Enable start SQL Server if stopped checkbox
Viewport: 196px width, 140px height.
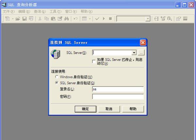tap(94, 62)
